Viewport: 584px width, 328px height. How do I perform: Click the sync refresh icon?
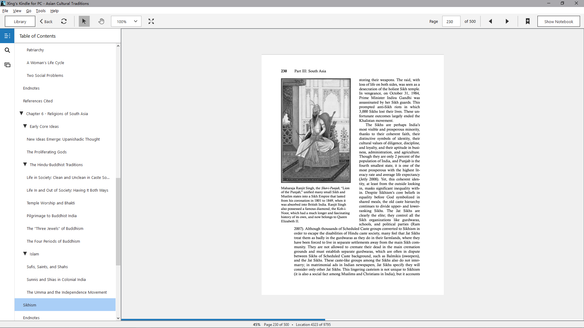(64, 21)
